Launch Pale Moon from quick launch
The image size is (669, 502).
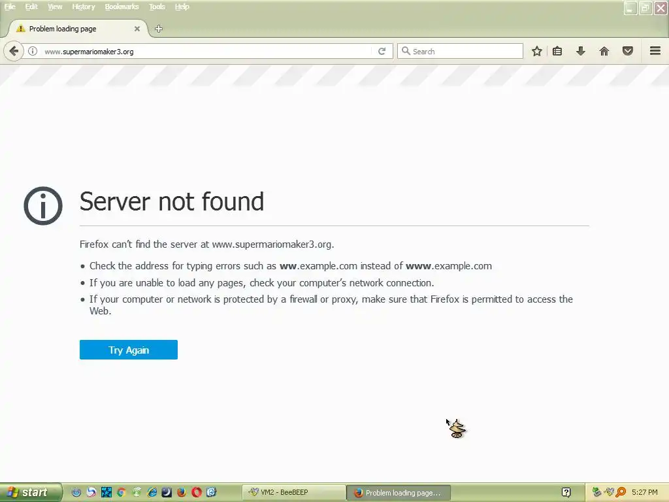click(167, 492)
